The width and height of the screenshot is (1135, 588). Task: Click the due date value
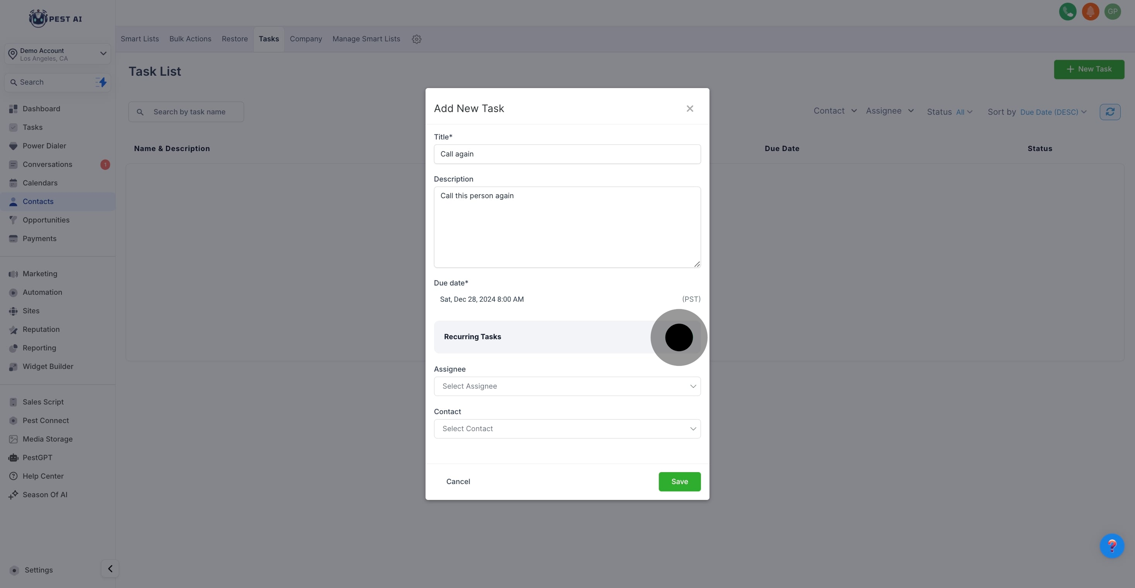pos(482,299)
